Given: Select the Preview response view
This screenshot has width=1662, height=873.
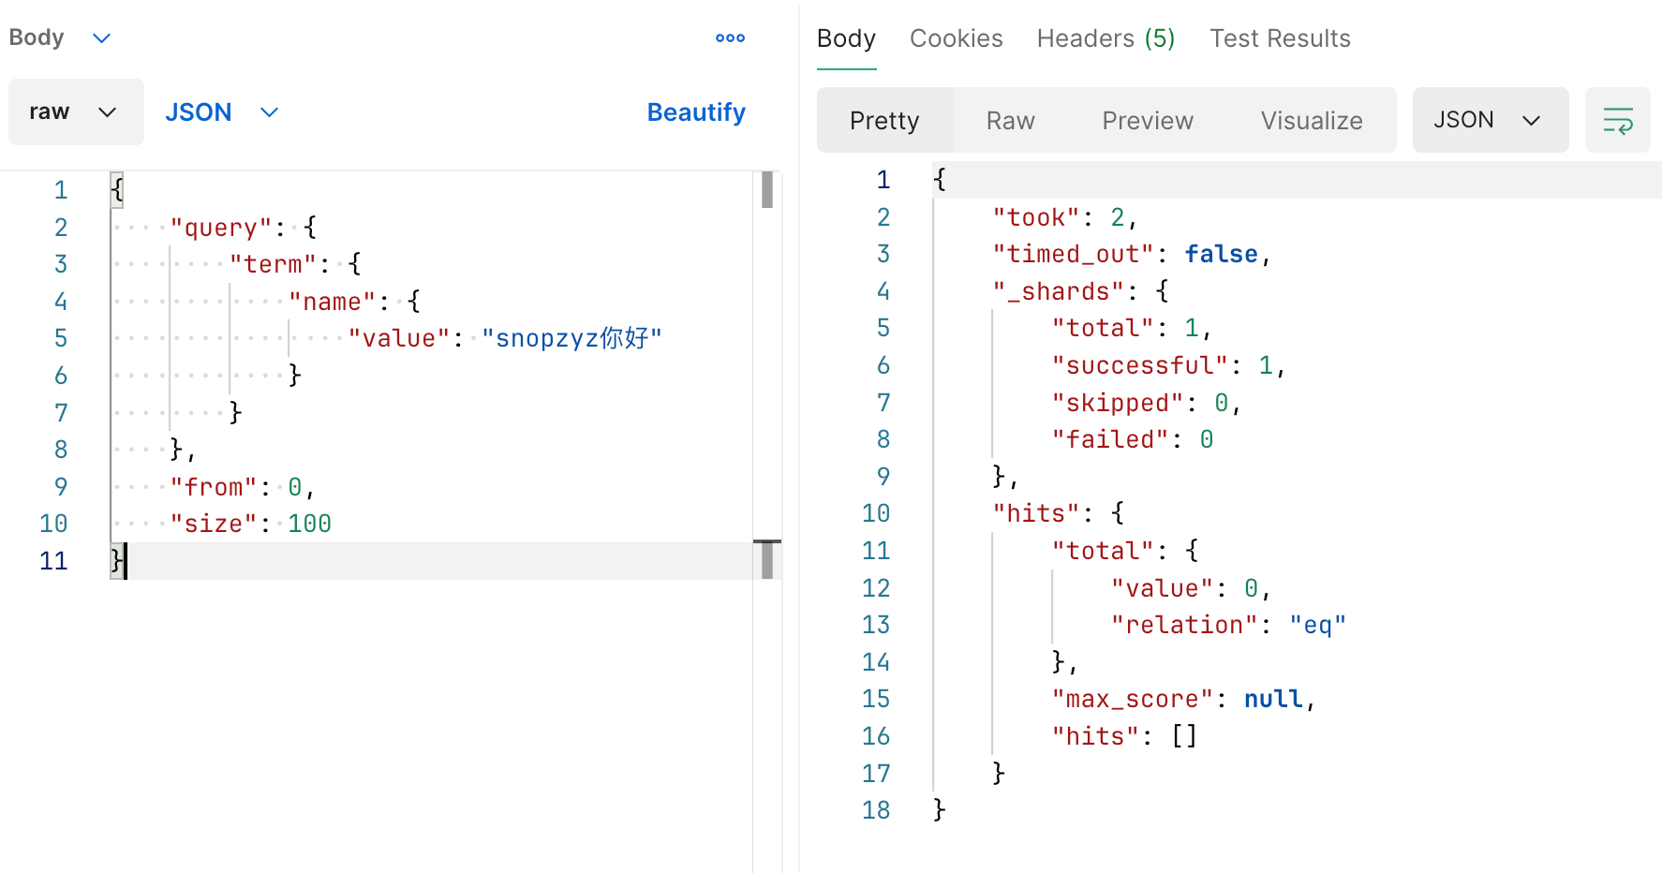Looking at the screenshot, I should 1148,121.
